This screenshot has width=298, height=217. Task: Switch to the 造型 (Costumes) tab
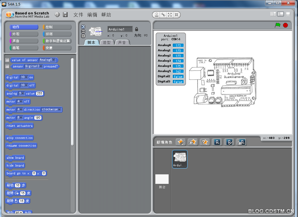107,42
